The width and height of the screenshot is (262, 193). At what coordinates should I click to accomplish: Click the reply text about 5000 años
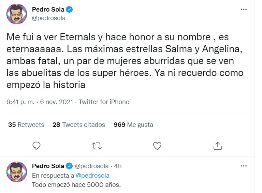(x=76, y=185)
